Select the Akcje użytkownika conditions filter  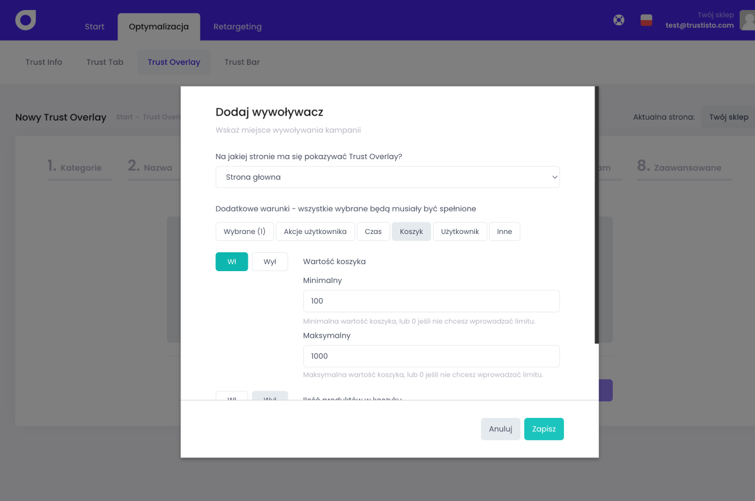(x=315, y=232)
